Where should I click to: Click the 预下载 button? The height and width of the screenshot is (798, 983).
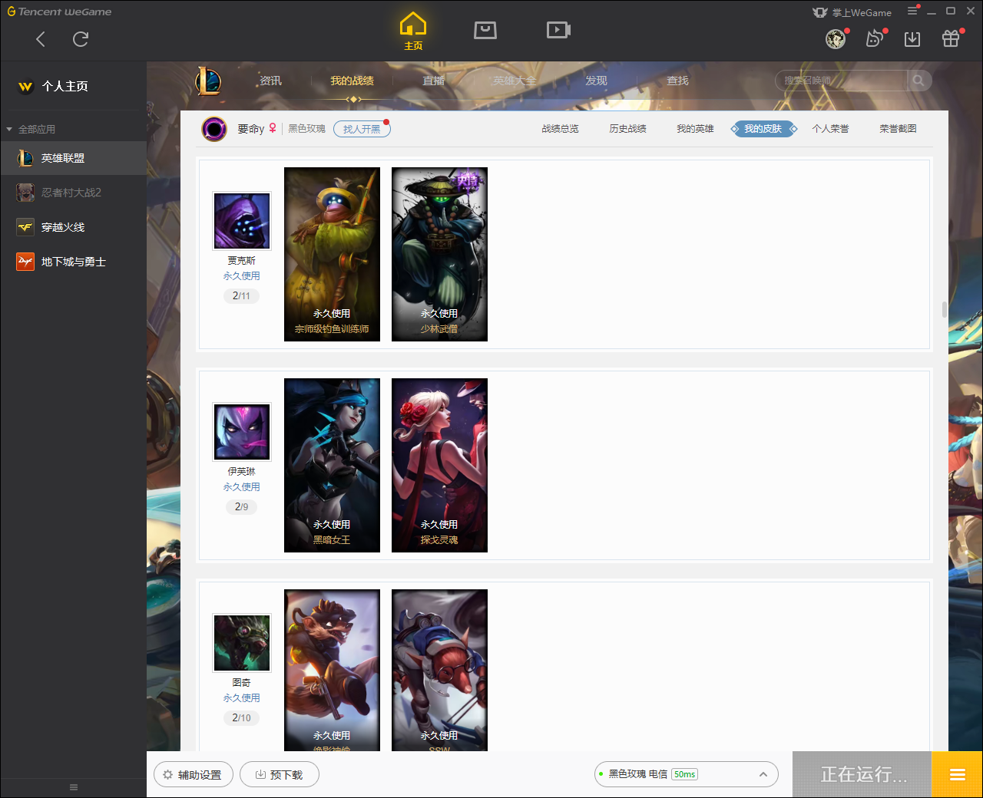[x=279, y=775]
